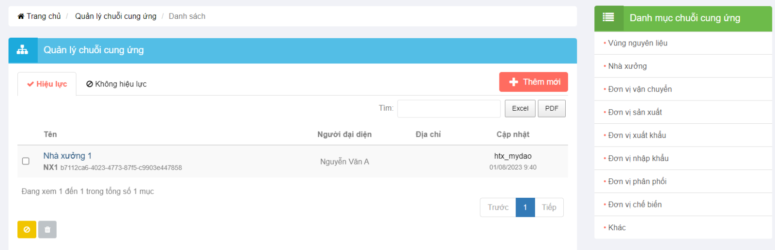The width and height of the screenshot is (775, 250).
Task: Open the Không hiệu lực tab
Action: pos(116,84)
